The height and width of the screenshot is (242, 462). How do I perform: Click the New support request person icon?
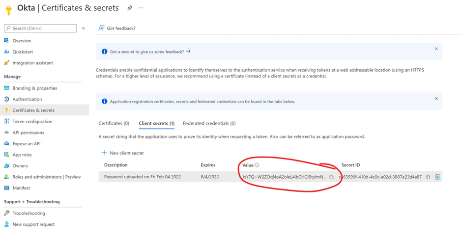pyautogui.click(x=6, y=224)
